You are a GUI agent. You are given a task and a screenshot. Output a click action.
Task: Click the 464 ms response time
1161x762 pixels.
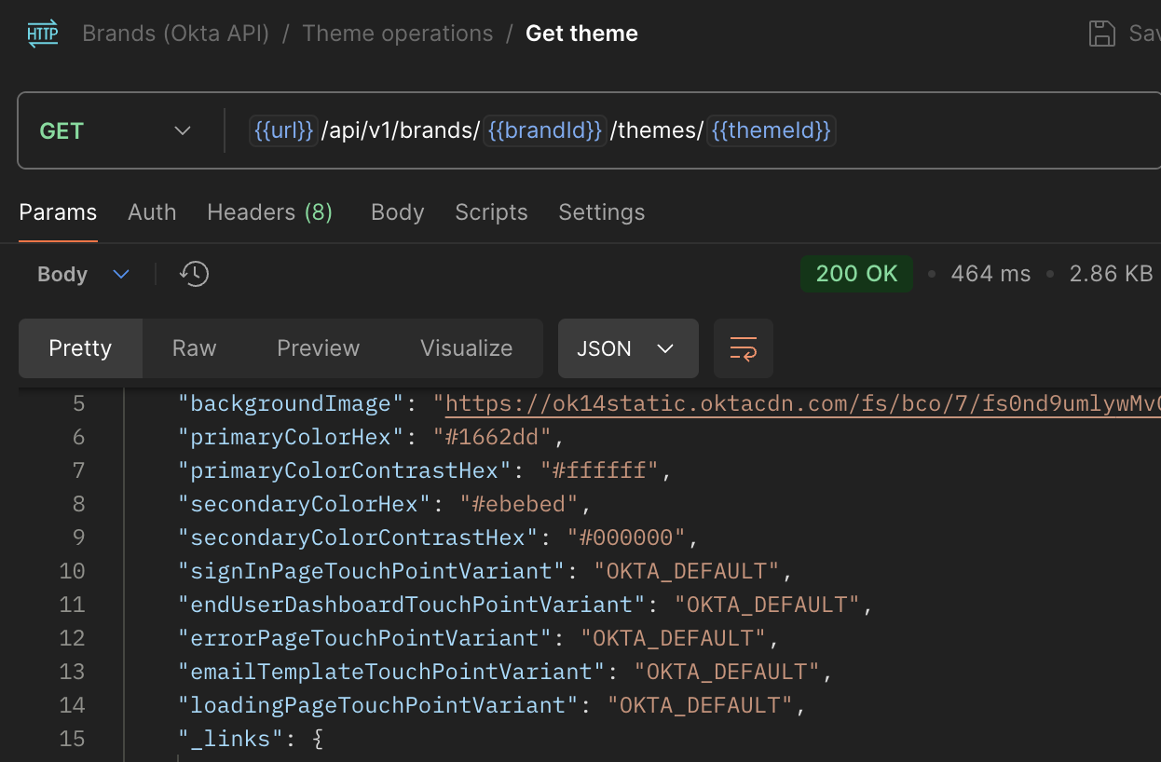(x=990, y=274)
